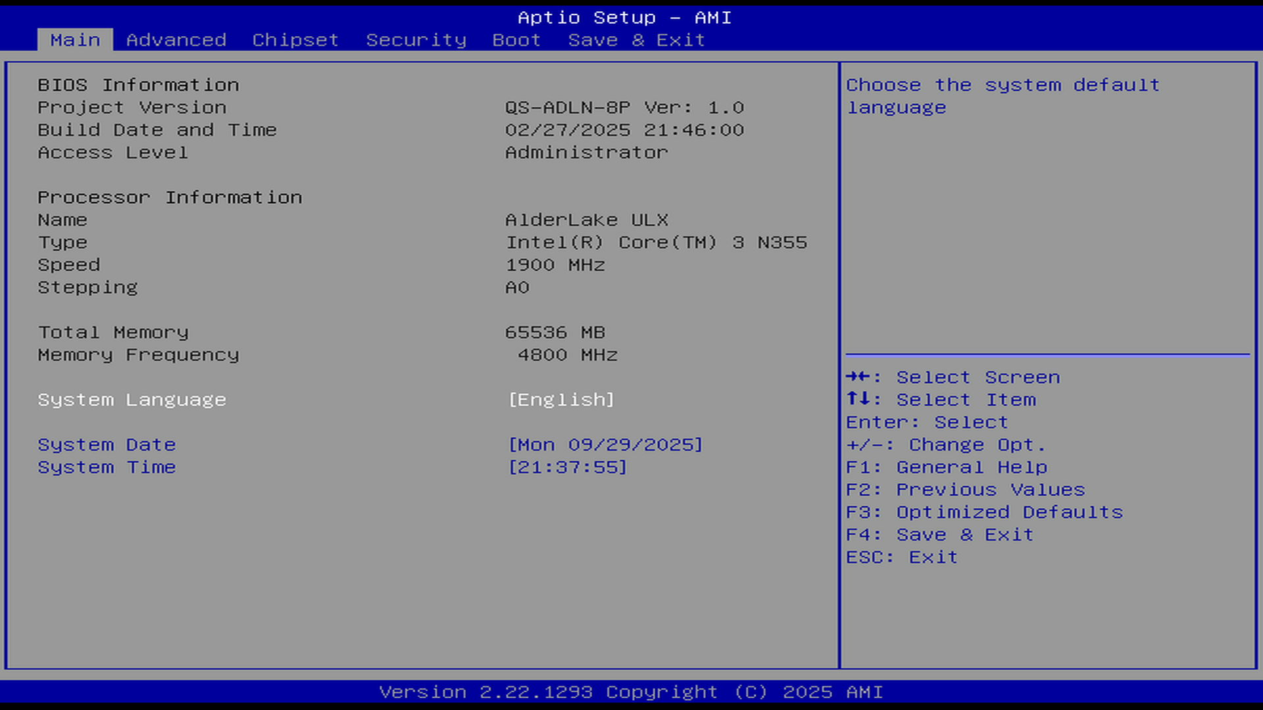Click the System Date value field
Image resolution: width=1263 pixels, height=710 pixels.
pos(605,445)
